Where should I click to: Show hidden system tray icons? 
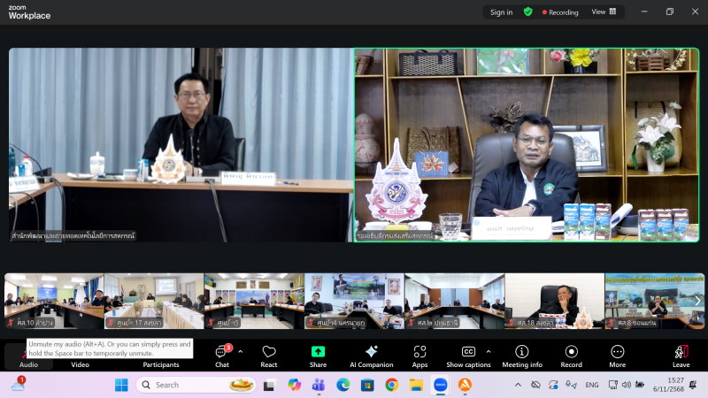tap(518, 385)
